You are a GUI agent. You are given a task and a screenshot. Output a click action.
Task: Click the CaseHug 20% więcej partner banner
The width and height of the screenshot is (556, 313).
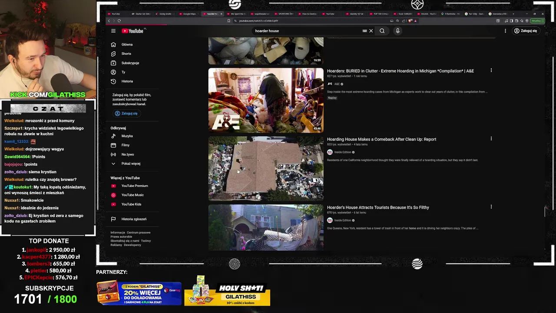139,293
